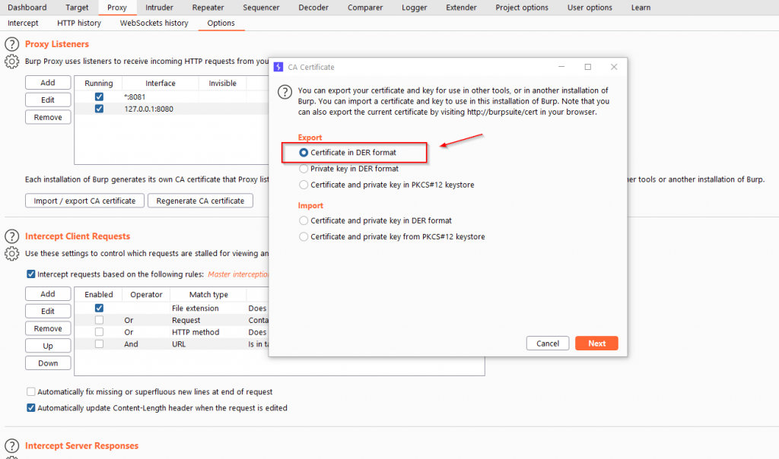The image size is (779, 459).
Task: Click Add in Proxy Listeners
Action: (48, 82)
